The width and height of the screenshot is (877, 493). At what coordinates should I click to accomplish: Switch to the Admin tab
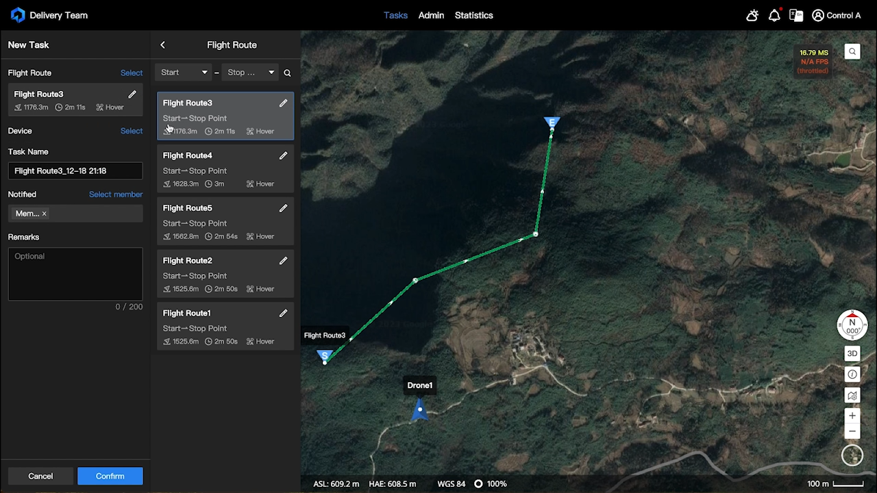tap(431, 15)
